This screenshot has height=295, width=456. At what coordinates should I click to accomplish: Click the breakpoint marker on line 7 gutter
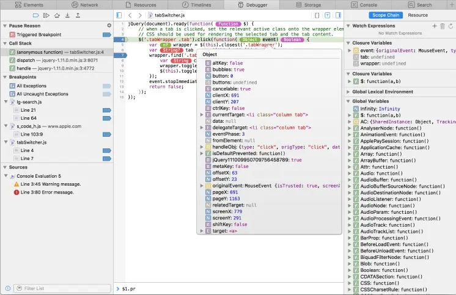(120, 55)
